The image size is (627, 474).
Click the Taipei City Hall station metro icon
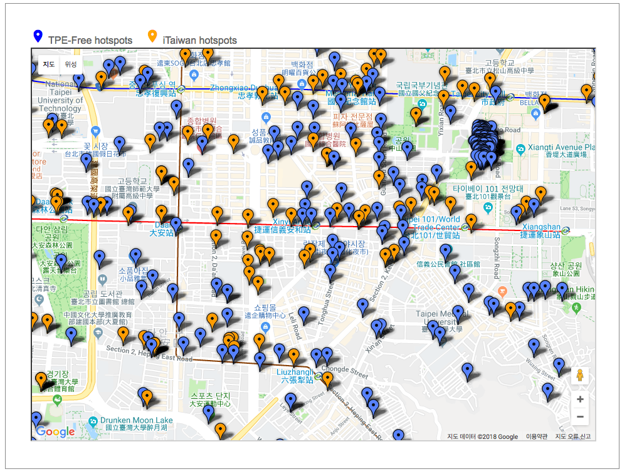510,97
